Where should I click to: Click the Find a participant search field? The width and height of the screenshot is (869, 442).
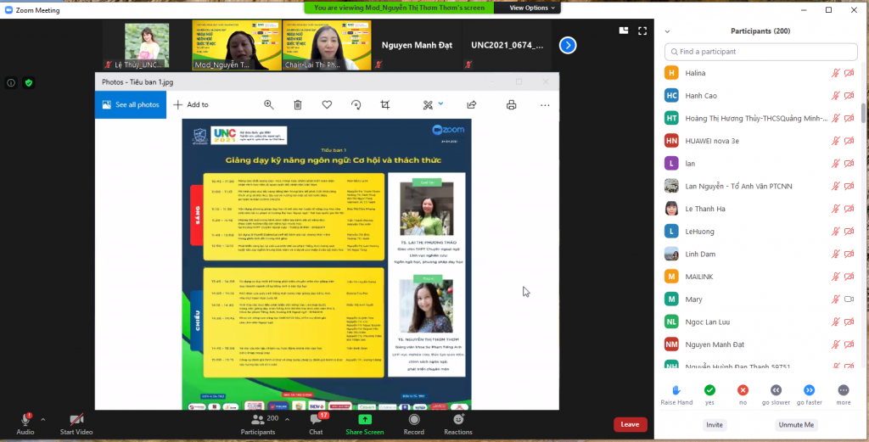[761, 52]
